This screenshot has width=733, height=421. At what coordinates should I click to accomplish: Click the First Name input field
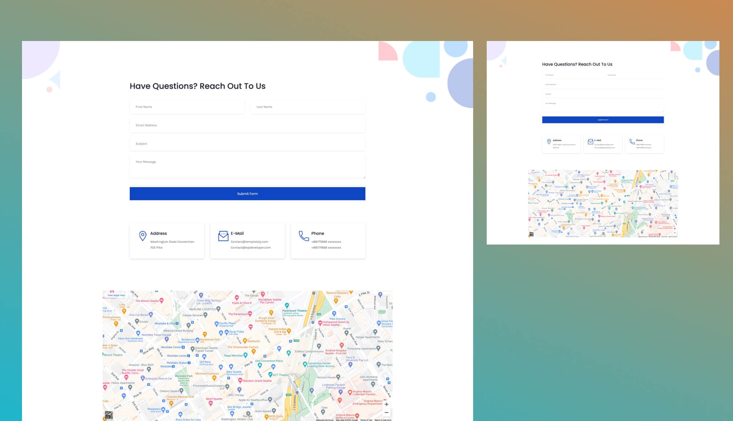tap(187, 107)
